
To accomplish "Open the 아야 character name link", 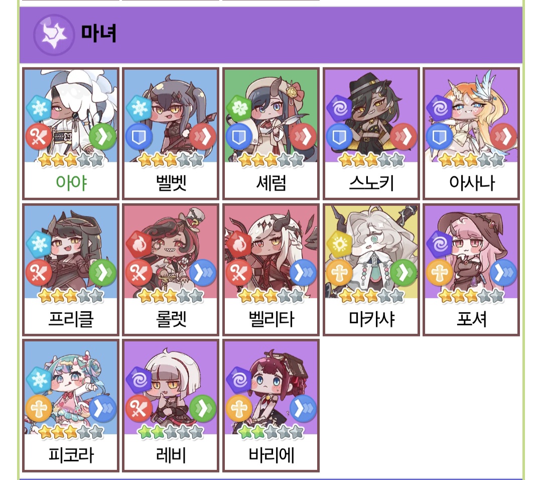I will click(71, 183).
